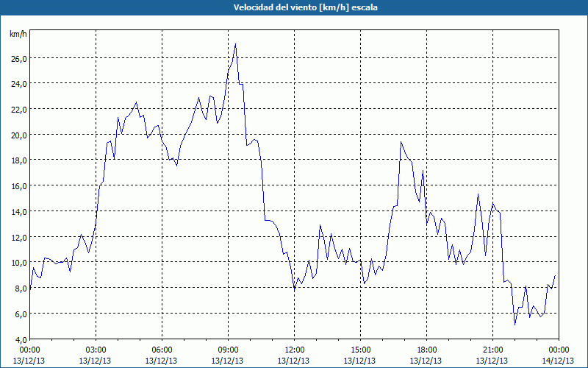This screenshot has height=368, width=588.
Task: Select the 8,0 y-axis value
Action: (x=21, y=289)
